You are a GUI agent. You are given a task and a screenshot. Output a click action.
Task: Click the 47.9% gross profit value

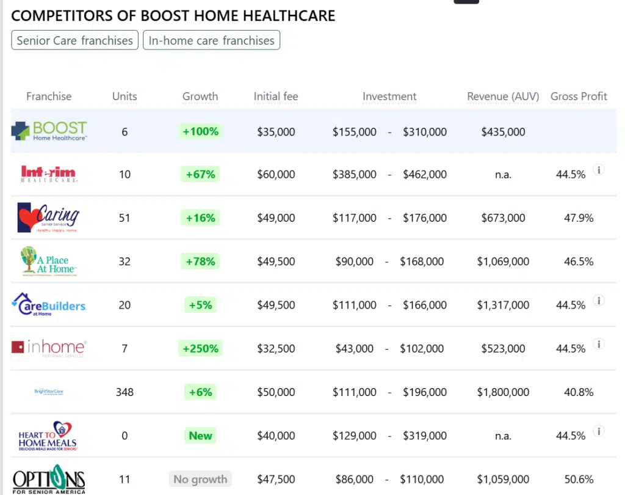(579, 218)
